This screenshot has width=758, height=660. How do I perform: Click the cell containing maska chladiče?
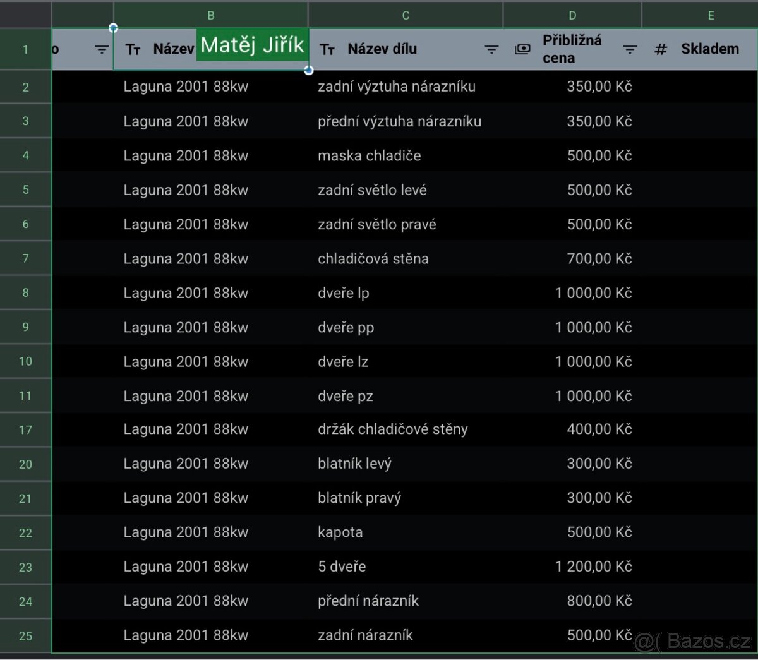click(x=369, y=156)
